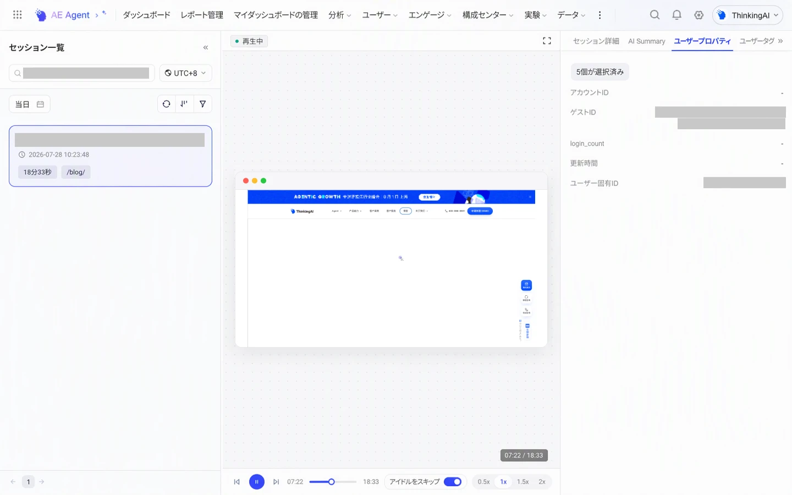Open レポート管理 in the navigation
The height and width of the screenshot is (495, 792).
tap(202, 15)
